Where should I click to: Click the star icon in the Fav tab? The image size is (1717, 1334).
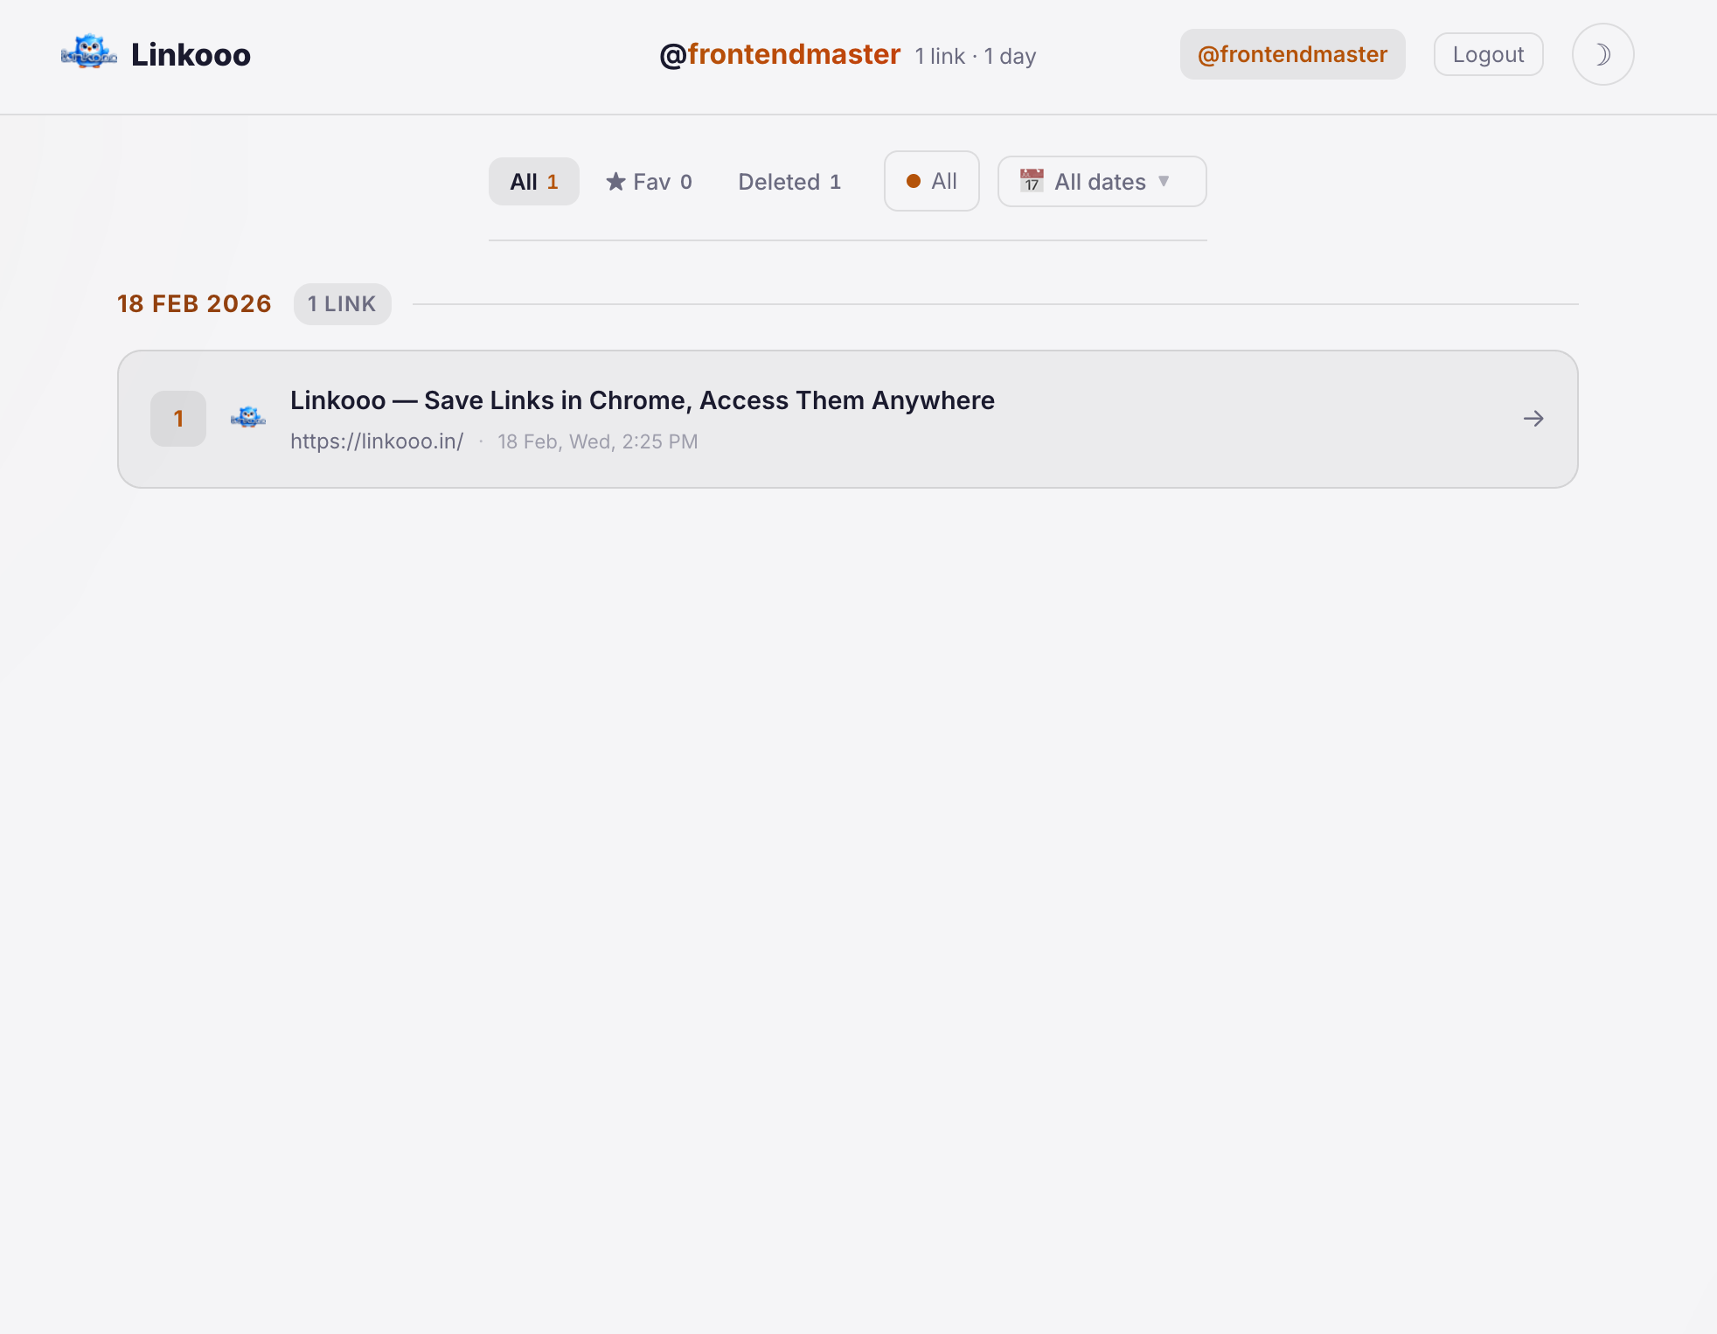615,182
